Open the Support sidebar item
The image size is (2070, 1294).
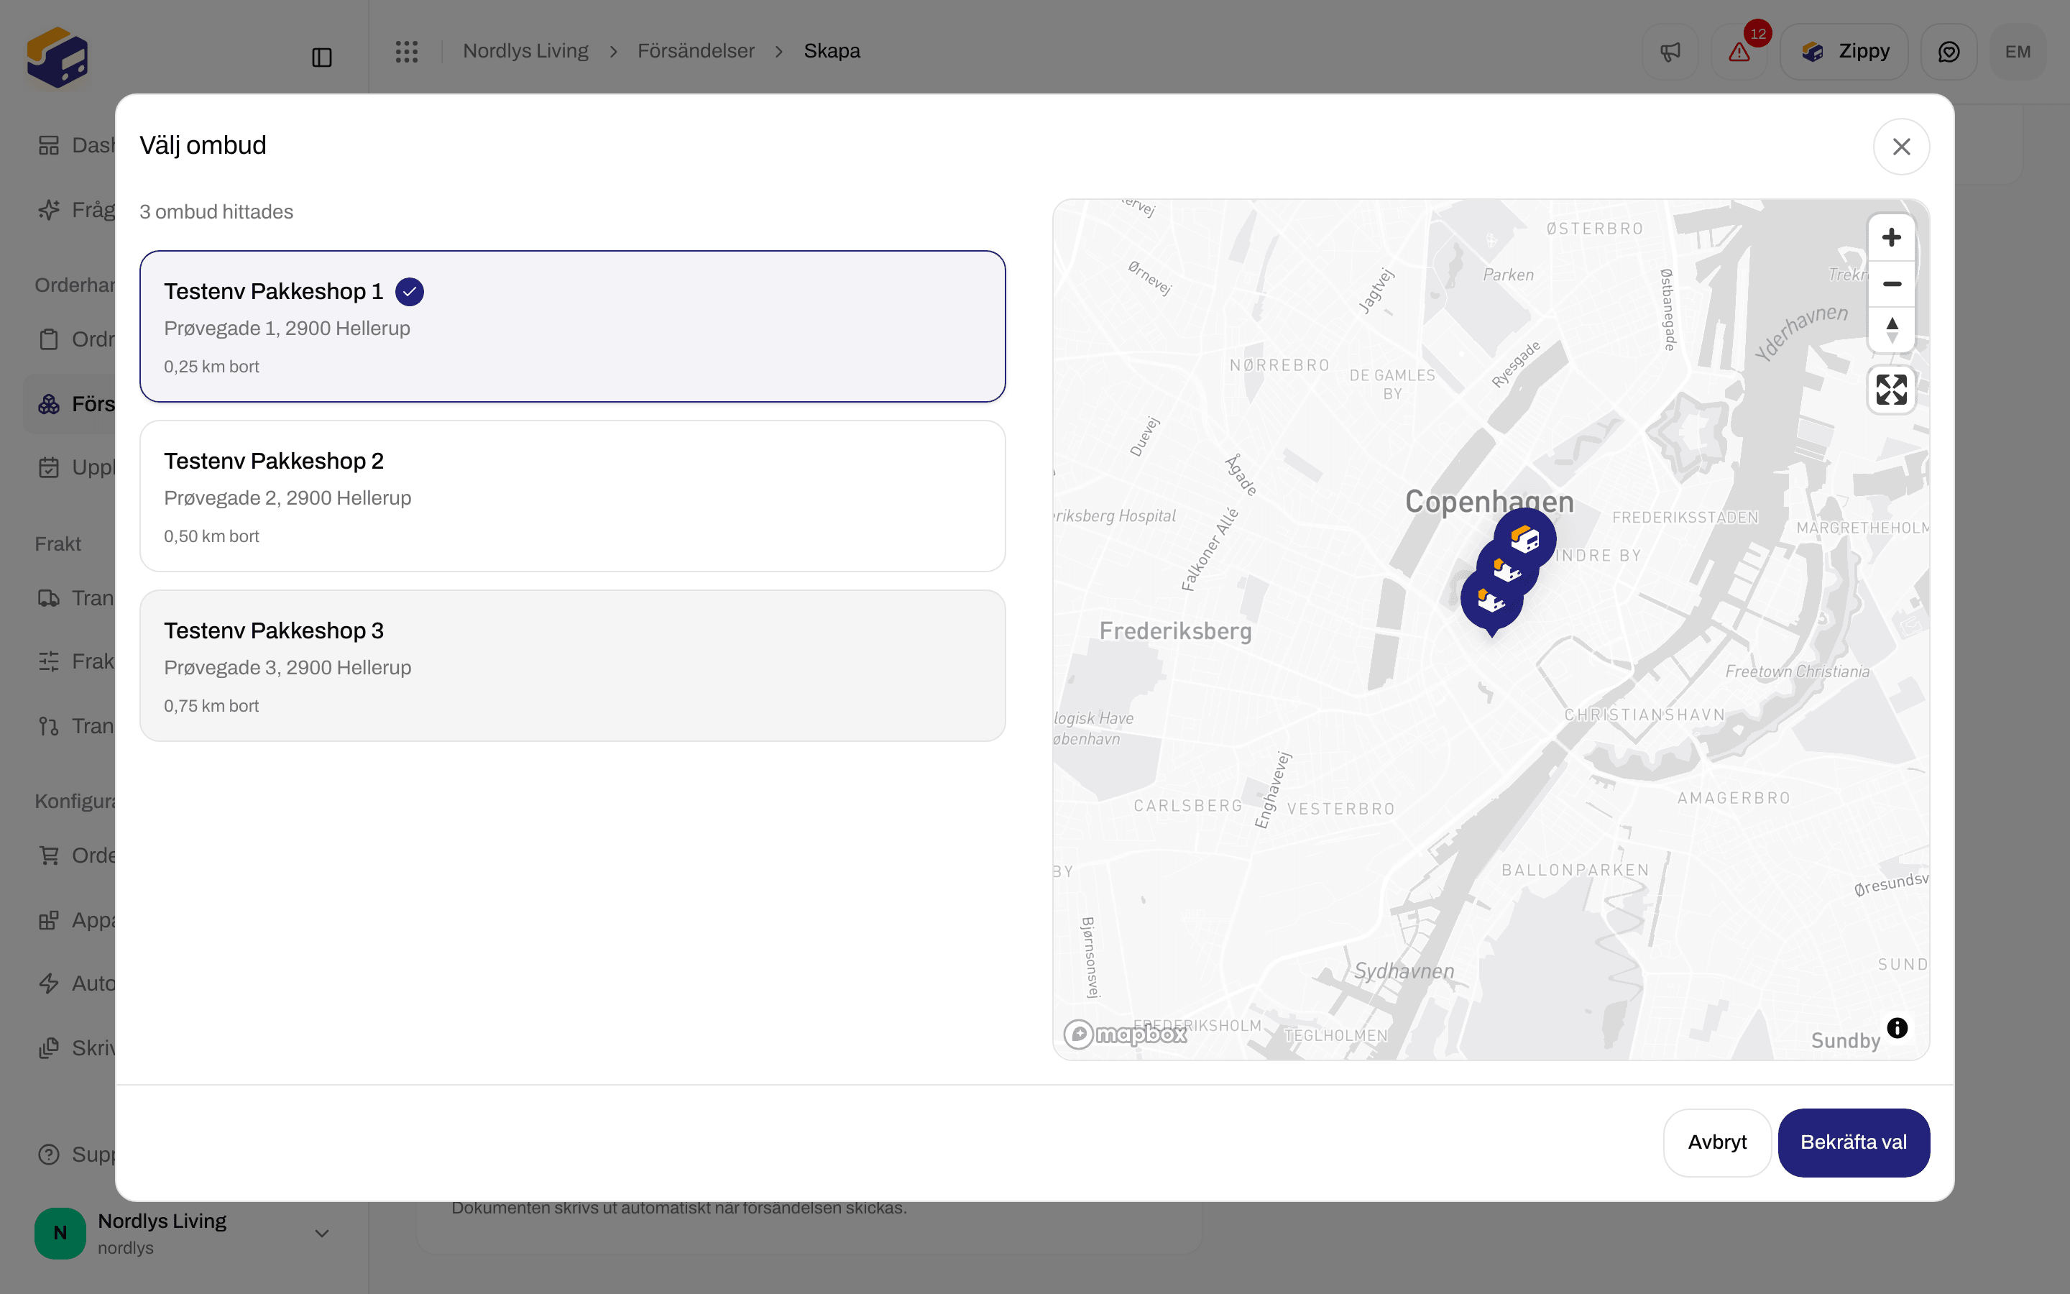pos(75,1155)
